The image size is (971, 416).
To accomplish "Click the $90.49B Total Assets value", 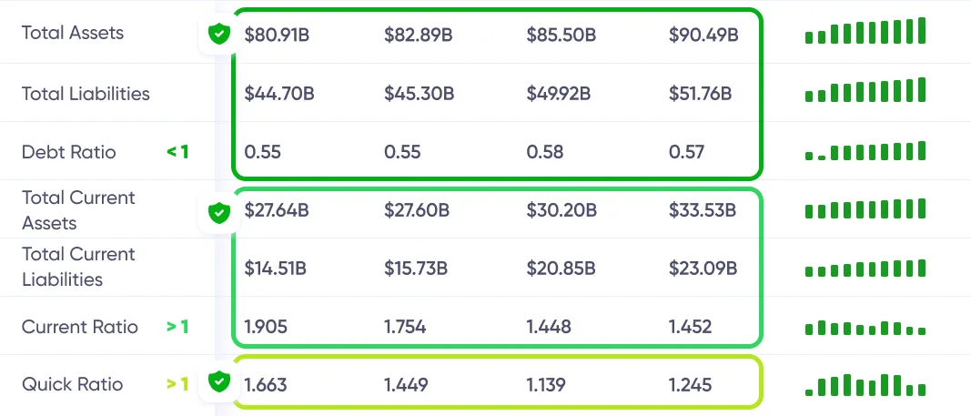I will click(x=703, y=36).
